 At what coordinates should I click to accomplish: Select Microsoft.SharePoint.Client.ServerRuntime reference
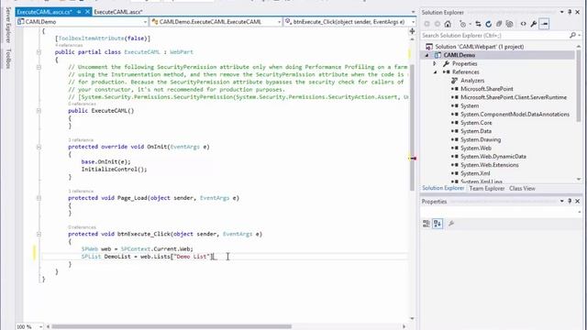[514, 97]
